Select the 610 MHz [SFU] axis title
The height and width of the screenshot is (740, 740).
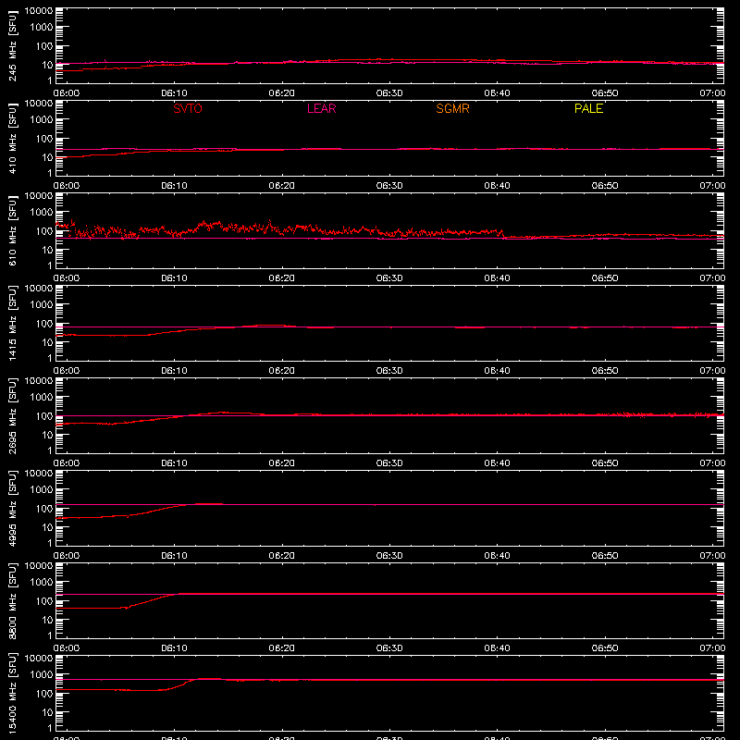pyautogui.click(x=13, y=230)
